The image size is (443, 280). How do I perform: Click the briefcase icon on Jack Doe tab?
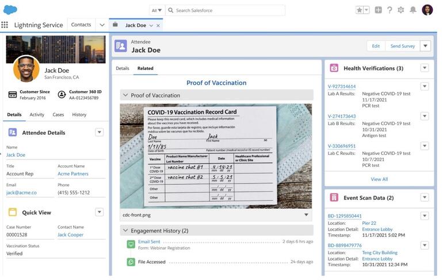coord(115,25)
